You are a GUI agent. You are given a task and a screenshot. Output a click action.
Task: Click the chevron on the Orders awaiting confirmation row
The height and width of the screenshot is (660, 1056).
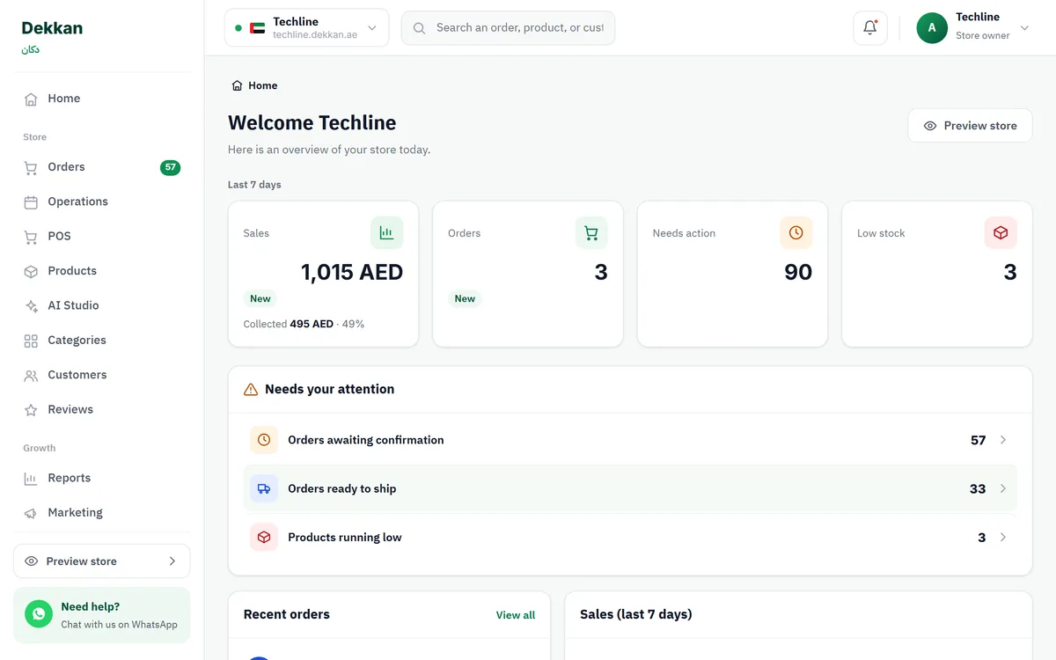pos(1003,440)
